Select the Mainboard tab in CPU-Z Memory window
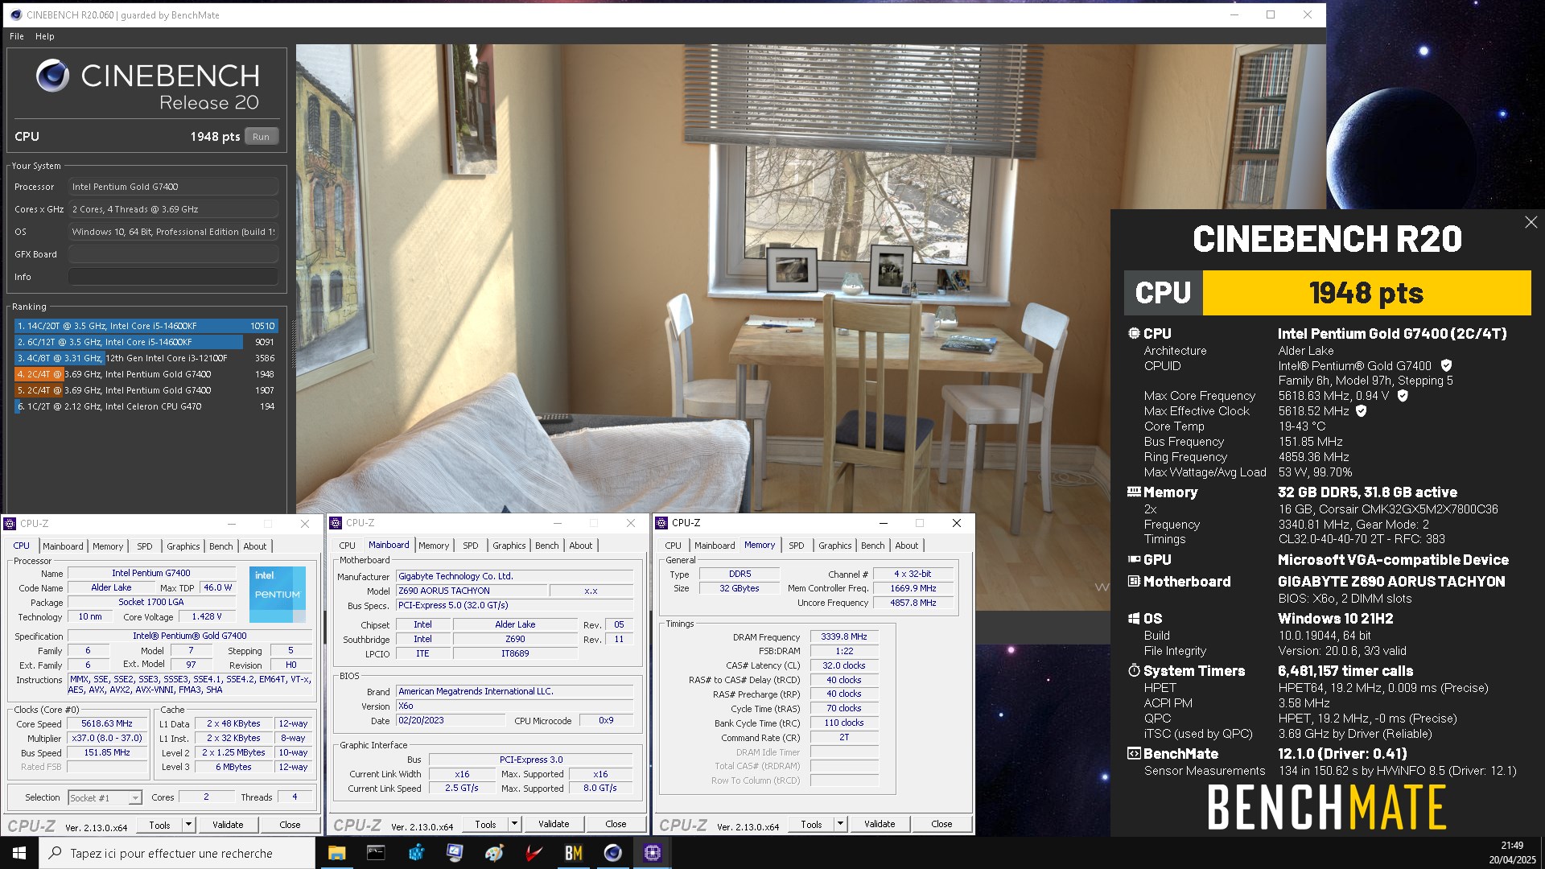Screen dimensions: 1545x869 [715, 546]
